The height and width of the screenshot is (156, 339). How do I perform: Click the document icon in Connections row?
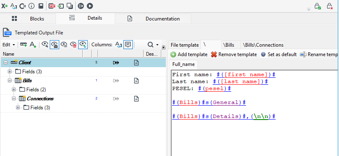136,99
